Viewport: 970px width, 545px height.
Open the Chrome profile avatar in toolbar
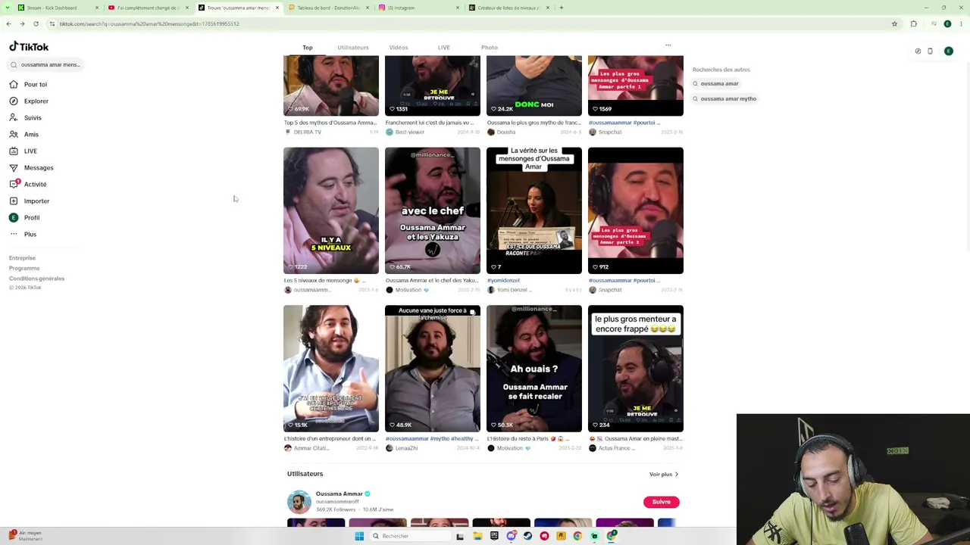(947, 23)
